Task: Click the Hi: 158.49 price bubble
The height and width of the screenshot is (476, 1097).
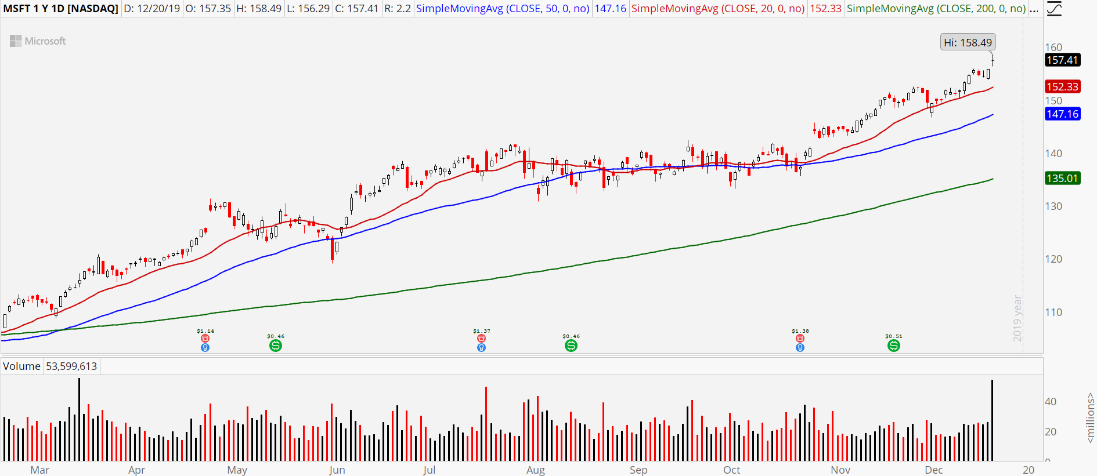Action: pyautogui.click(x=968, y=42)
